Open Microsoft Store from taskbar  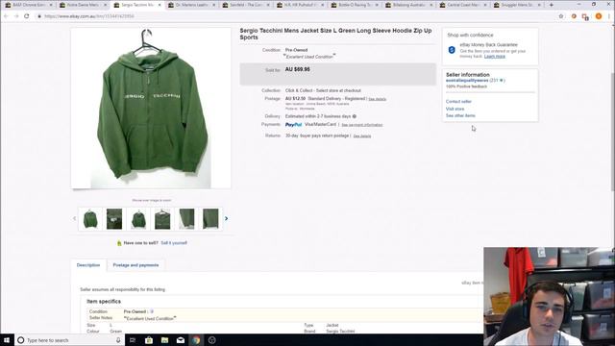click(x=149, y=340)
